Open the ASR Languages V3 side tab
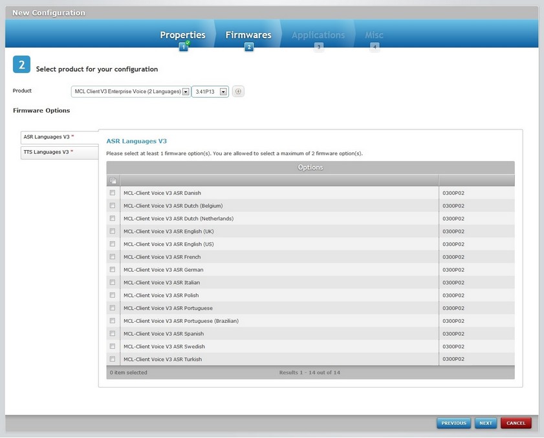This screenshot has width=544, height=438. point(60,137)
